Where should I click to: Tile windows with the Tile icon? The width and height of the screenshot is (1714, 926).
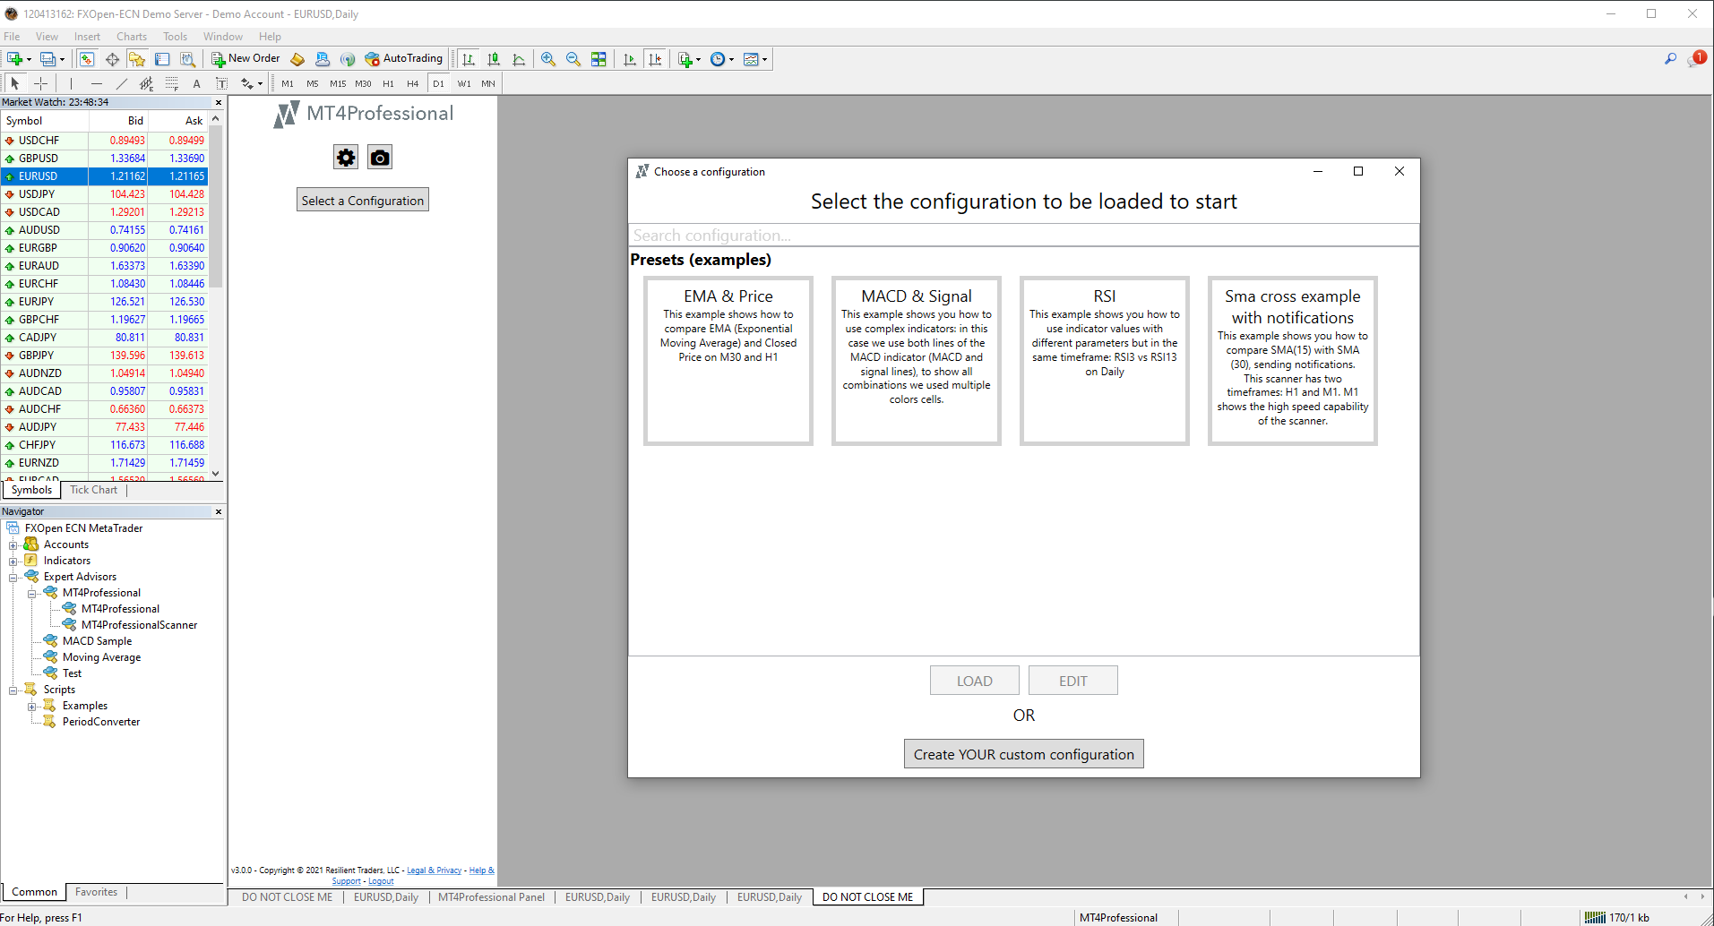click(599, 59)
